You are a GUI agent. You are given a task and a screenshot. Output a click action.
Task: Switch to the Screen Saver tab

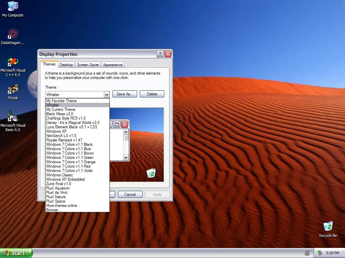[x=88, y=65]
